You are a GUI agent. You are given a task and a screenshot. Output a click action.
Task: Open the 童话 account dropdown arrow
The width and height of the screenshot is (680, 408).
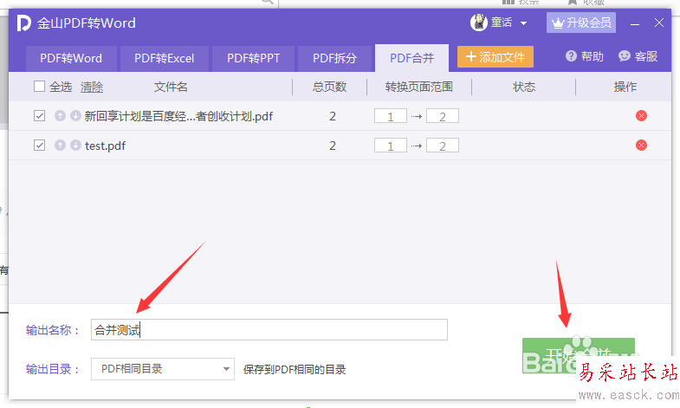pyautogui.click(x=523, y=23)
